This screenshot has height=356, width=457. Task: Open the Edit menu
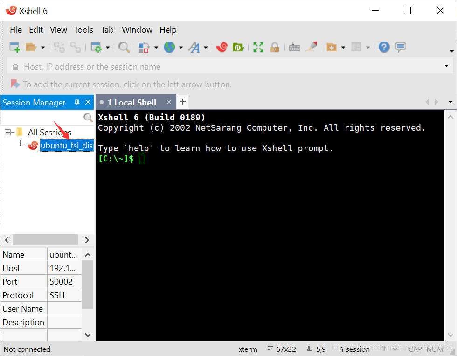(36, 30)
